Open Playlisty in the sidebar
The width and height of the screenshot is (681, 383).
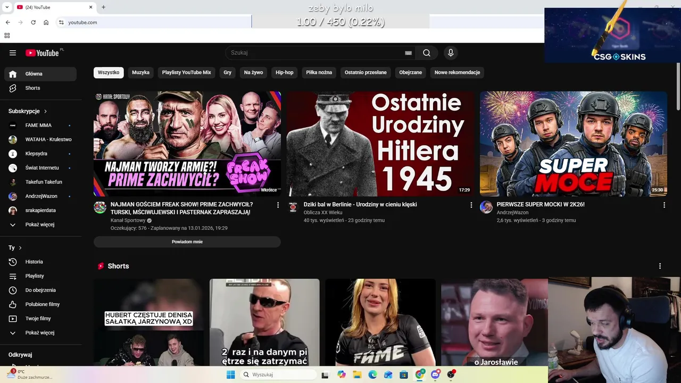[x=40, y=276]
